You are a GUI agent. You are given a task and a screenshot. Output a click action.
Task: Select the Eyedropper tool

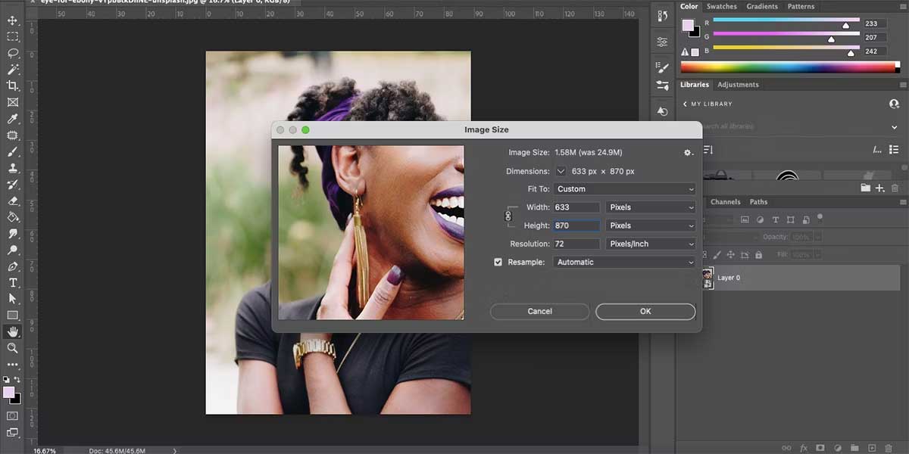pos(13,119)
